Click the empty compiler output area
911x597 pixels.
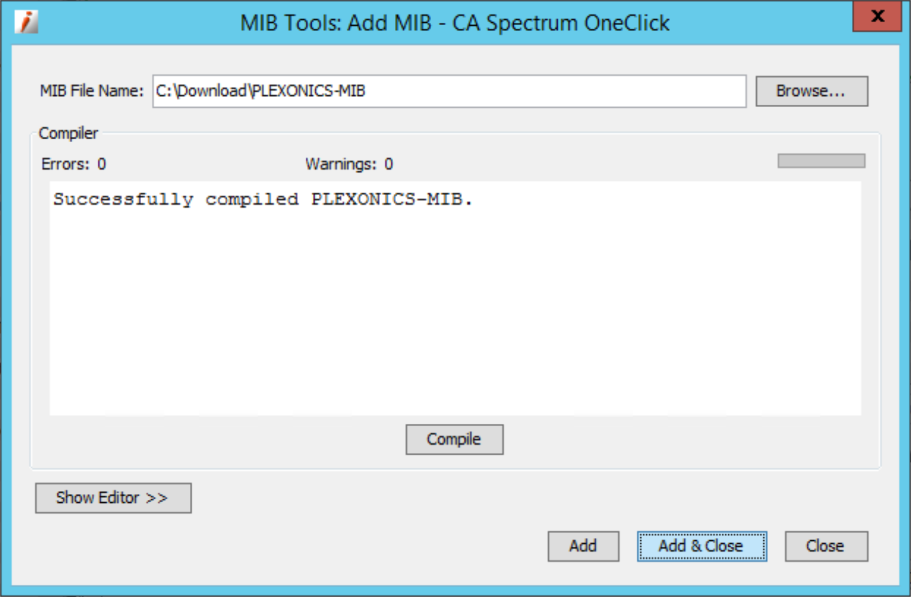[x=455, y=316]
